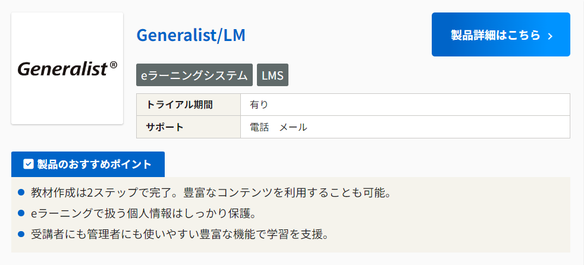Click the 電話 support option text
Viewport: 584px width, 265px height.
tap(259, 127)
